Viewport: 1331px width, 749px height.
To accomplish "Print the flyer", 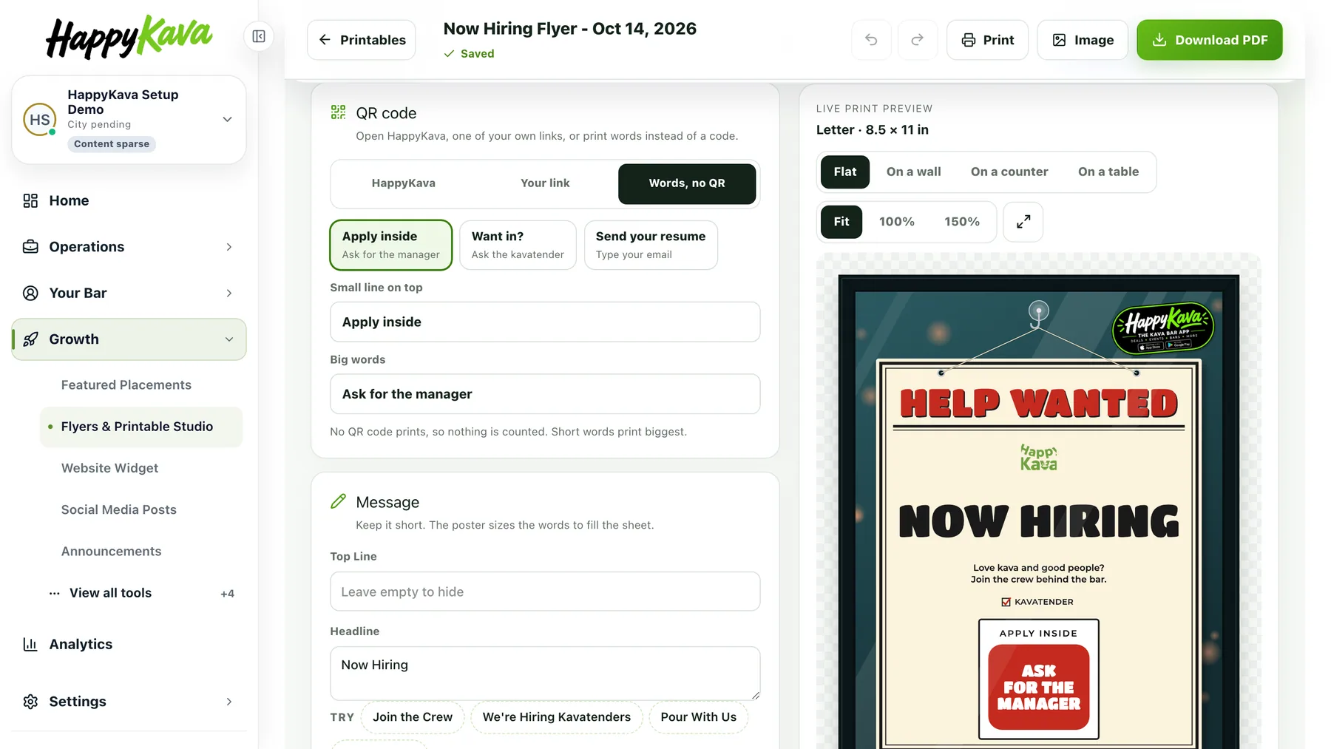I will pos(987,40).
